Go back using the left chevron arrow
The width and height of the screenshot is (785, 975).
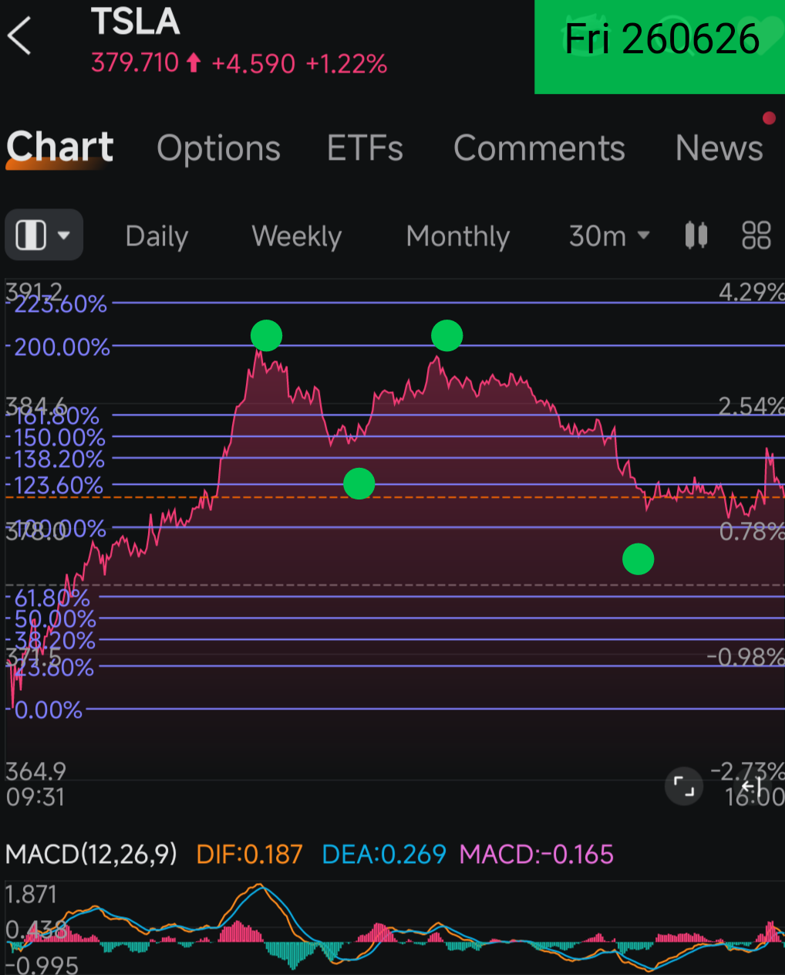coord(19,36)
